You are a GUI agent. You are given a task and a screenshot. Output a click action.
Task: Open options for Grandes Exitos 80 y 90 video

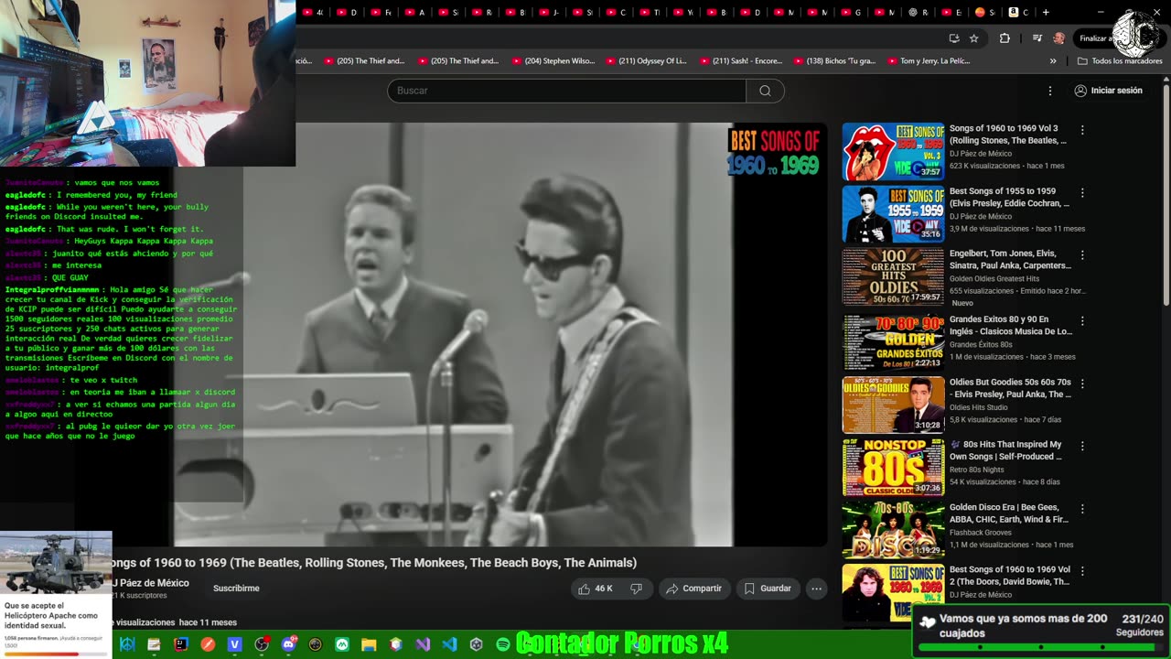click(1082, 320)
